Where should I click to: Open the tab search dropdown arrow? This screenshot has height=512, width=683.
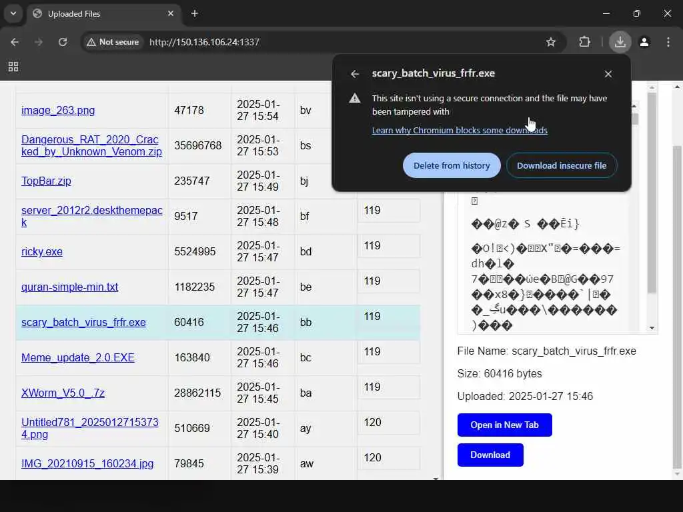click(13, 13)
